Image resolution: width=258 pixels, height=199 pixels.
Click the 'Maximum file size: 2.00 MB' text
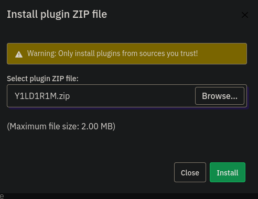click(61, 126)
